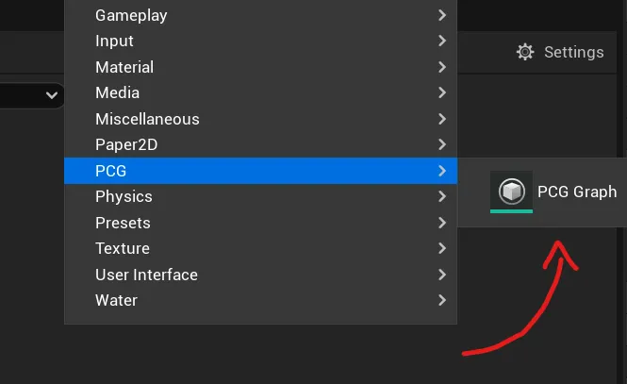Open the Texture submenu
This screenshot has height=384, width=627.
pos(261,248)
